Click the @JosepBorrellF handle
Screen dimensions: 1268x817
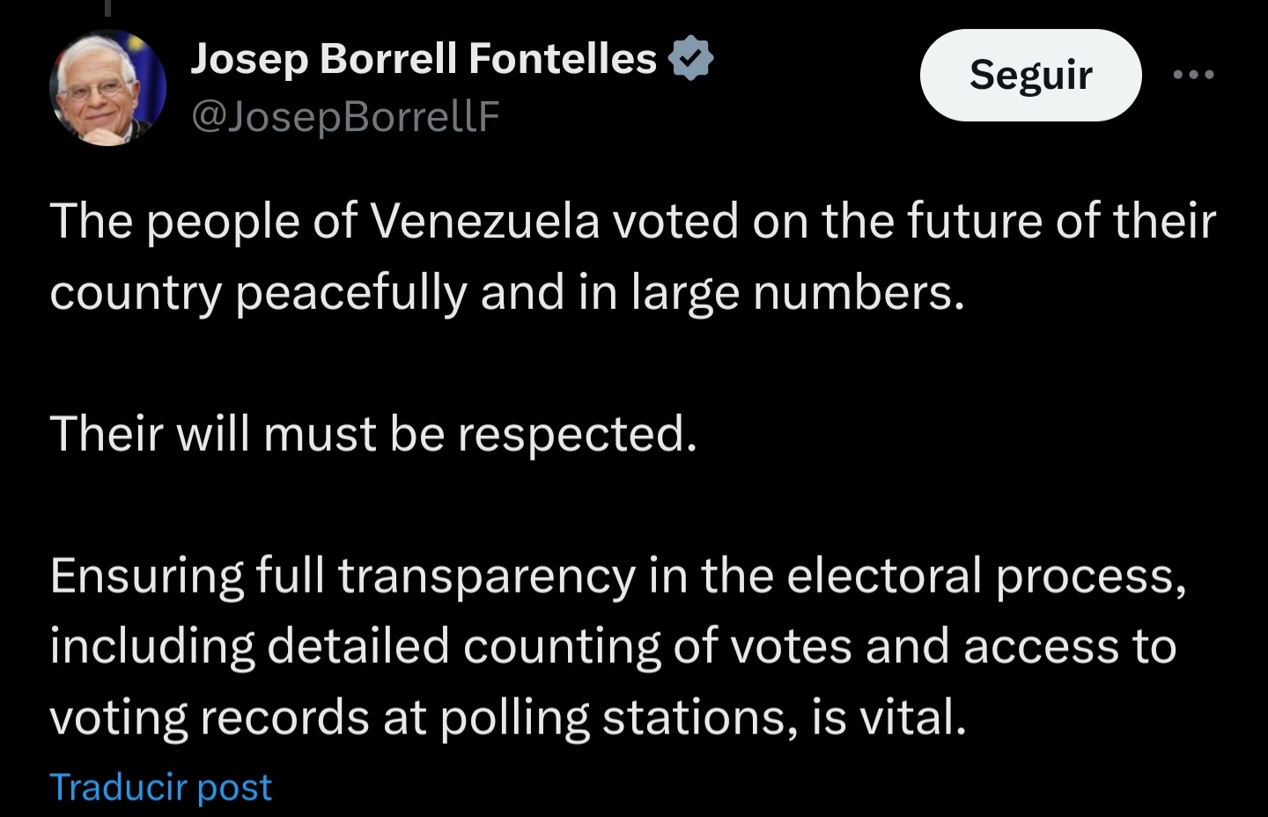point(344,116)
